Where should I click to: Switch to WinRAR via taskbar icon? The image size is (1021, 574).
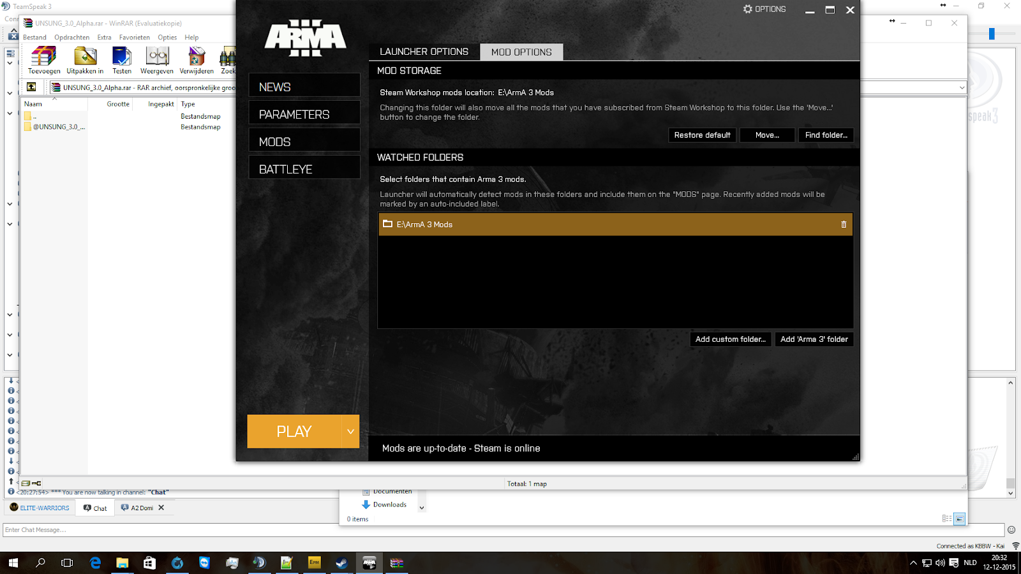click(x=396, y=563)
